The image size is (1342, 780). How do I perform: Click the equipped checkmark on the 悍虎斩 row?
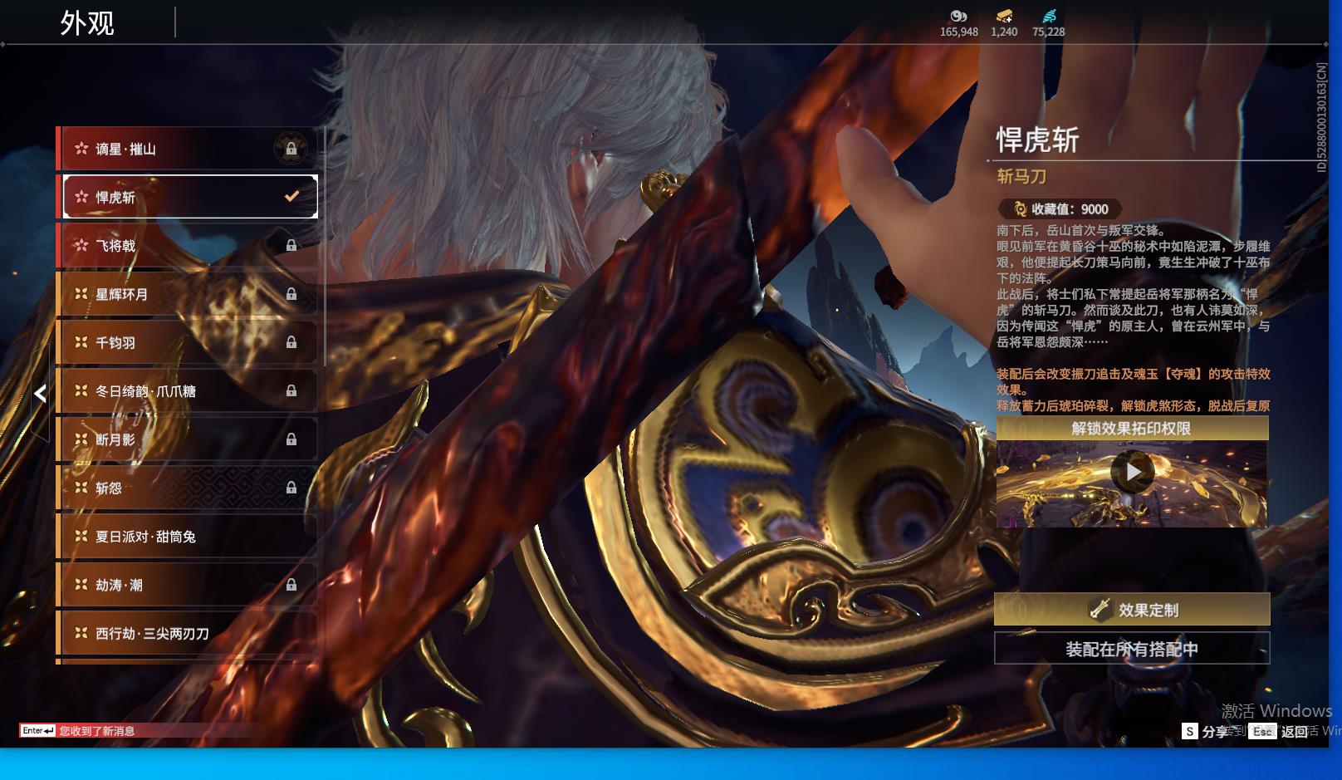click(291, 197)
